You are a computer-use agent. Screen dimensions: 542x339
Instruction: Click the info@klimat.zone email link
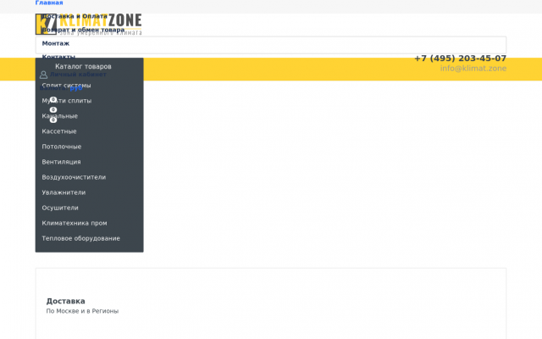point(473,68)
